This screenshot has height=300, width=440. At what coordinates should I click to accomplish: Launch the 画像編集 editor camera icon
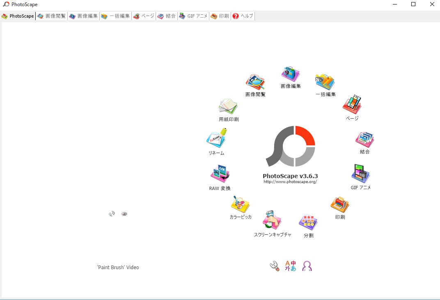pyautogui.click(x=291, y=74)
